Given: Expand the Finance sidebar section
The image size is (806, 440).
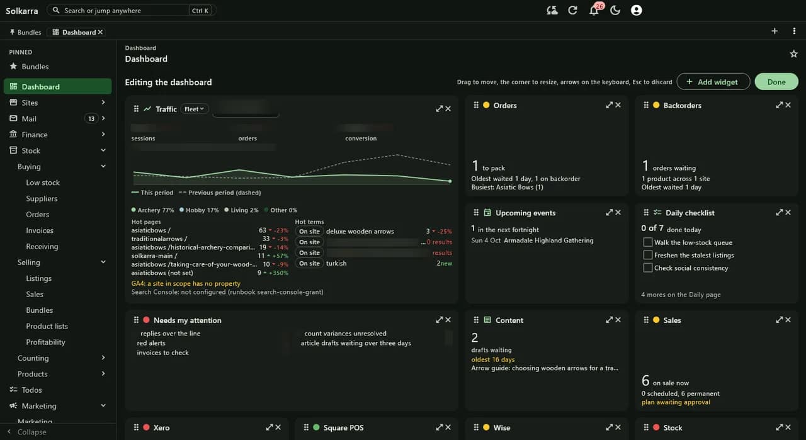Looking at the screenshot, I should click(103, 134).
